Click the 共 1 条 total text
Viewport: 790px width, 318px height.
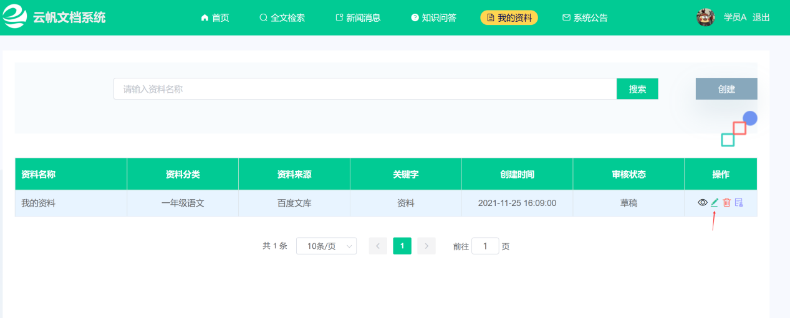tap(275, 246)
